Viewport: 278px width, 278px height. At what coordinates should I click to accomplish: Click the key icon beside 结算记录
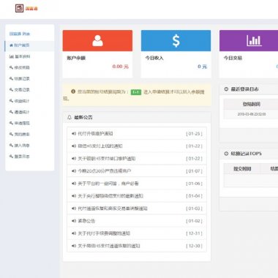tap(11, 78)
